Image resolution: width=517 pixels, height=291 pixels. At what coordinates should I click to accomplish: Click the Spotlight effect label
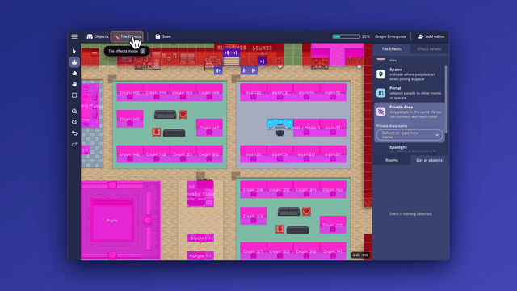pyautogui.click(x=398, y=147)
